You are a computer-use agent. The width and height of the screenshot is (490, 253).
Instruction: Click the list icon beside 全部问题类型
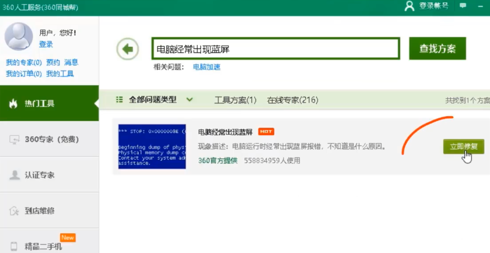point(119,100)
